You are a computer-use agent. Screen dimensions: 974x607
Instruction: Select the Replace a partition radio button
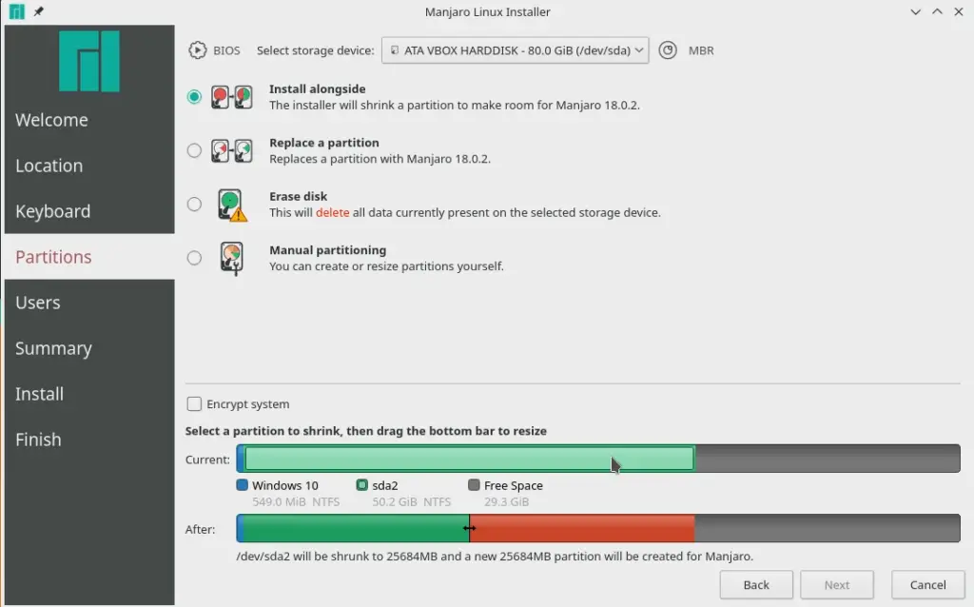click(194, 150)
